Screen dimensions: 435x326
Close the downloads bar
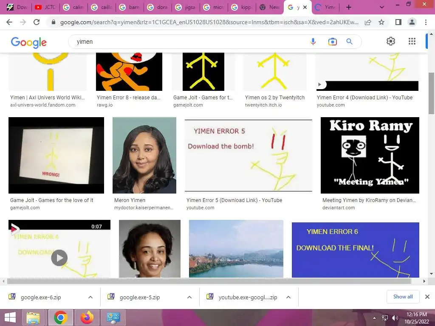pyautogui.click(x=427, y=297)
